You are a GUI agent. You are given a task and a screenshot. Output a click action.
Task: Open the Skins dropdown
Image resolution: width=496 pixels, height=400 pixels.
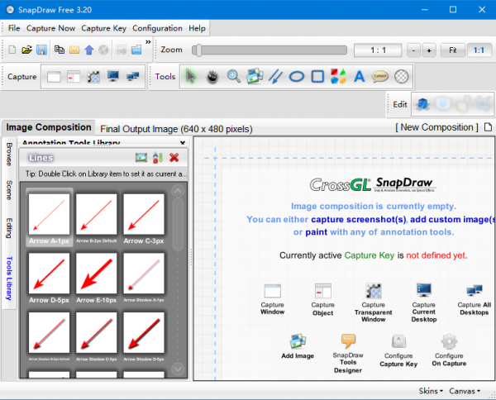(430, 391)
